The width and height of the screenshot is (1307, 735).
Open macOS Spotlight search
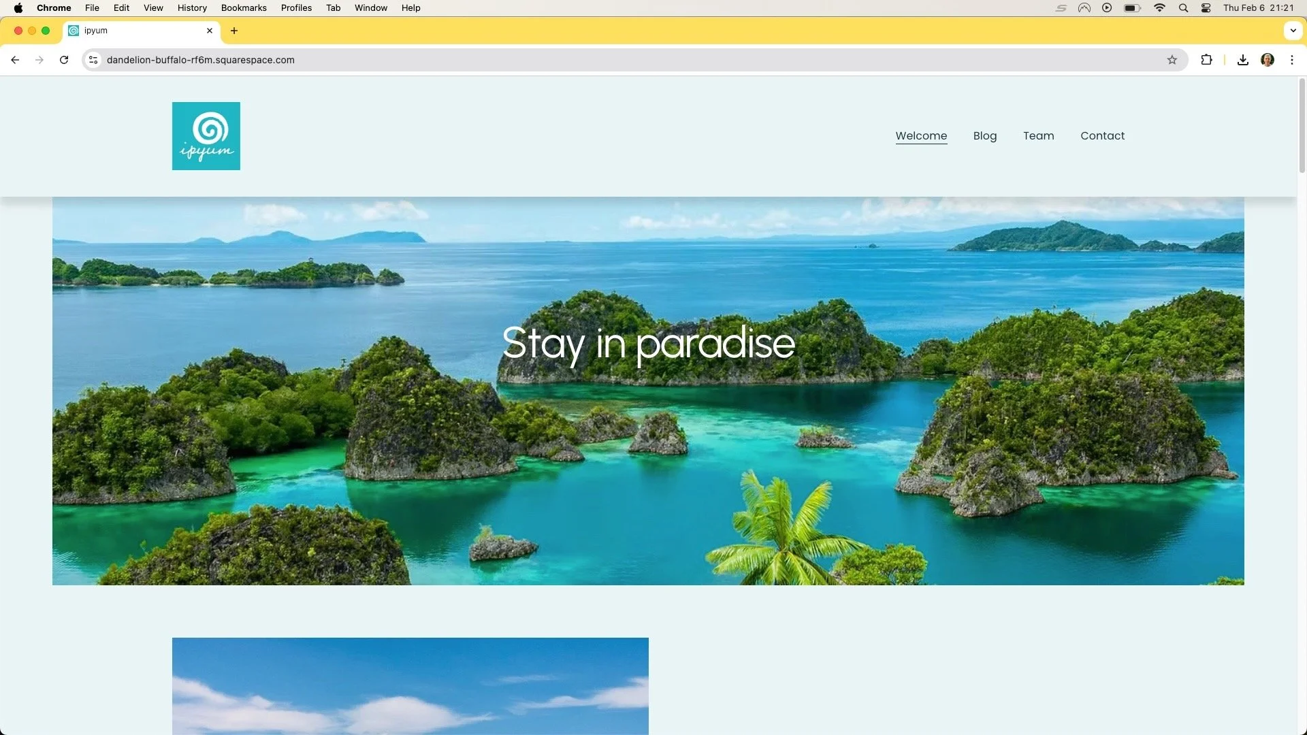(1183, 8)
